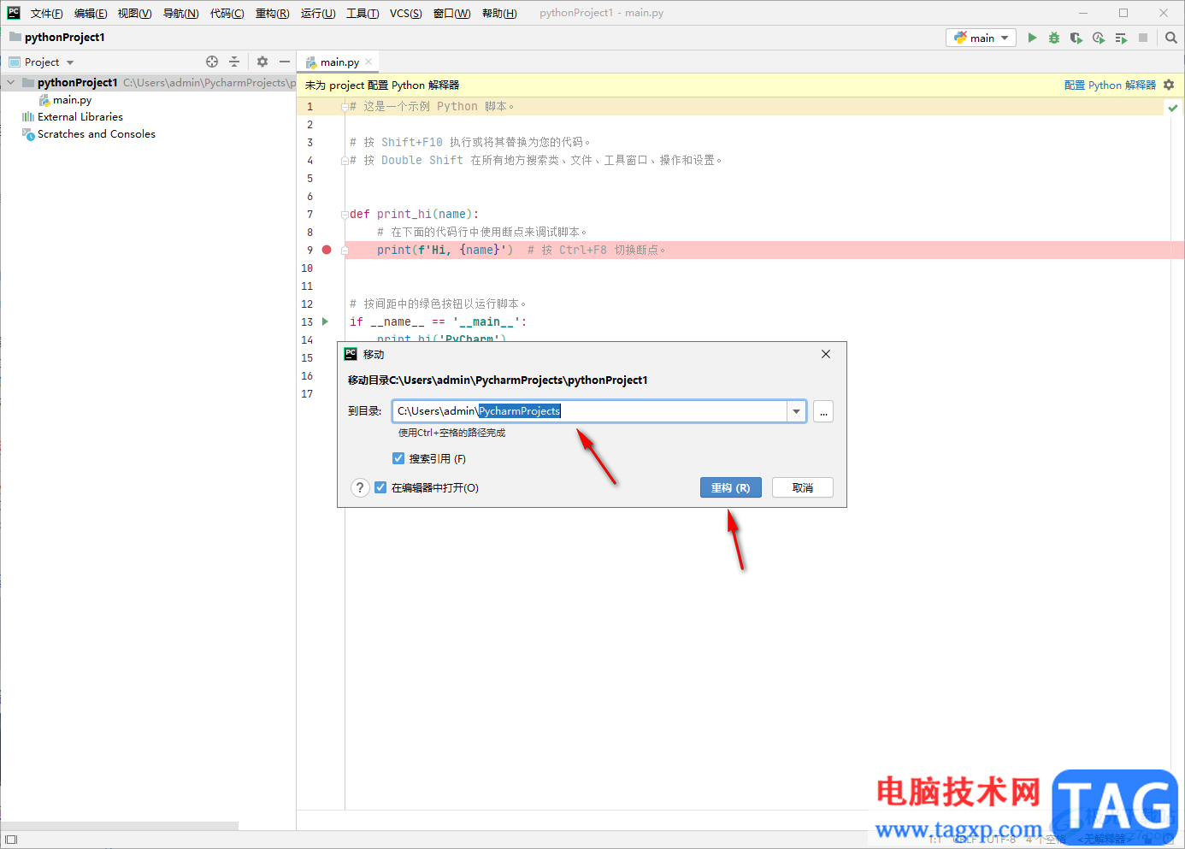Click the run anything toolbar icon
This screenshot has width=1185, height=849.
(x=1121, y=38)
